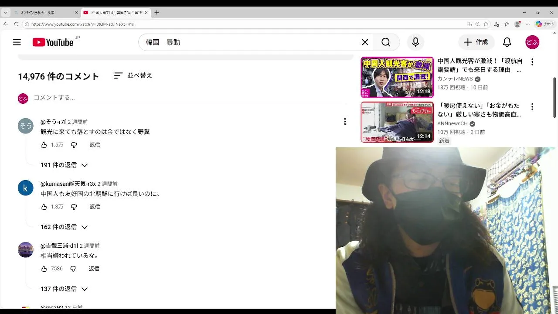This screenshot has height=314, width=558.
Task: Focus the コメントする comment field
Action: click(190, 98)
